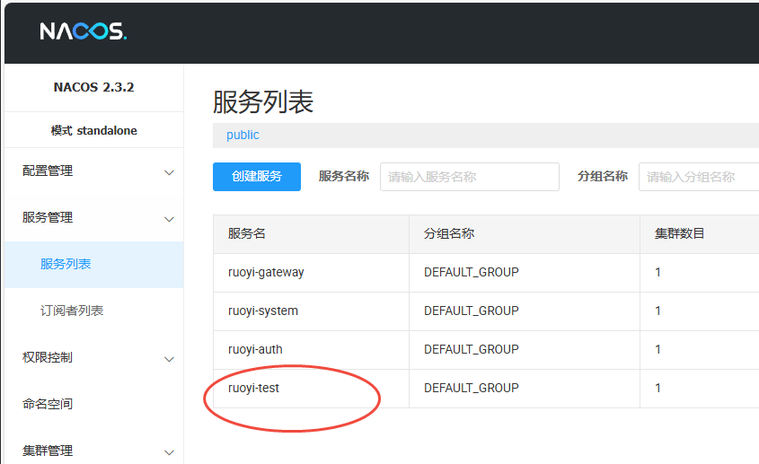
Task: Open 命名空间 menu item
Action: 48,404
